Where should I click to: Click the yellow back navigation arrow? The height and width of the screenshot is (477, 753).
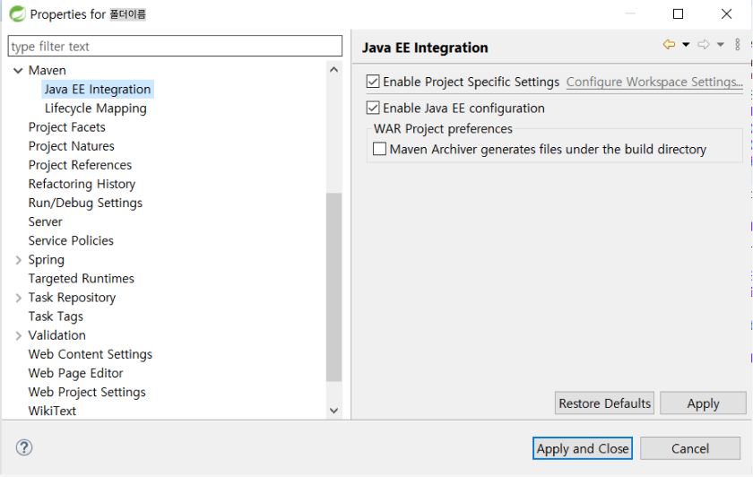pos(669,45)
